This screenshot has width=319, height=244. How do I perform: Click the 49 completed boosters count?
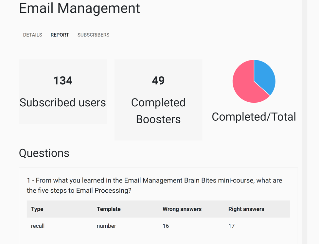(158, 80)
